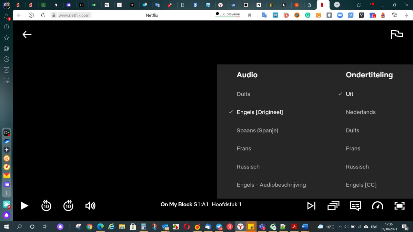This screenshot has width=413, height=232.
Task: Rewind 10 seconds
Action: point(46,206)
